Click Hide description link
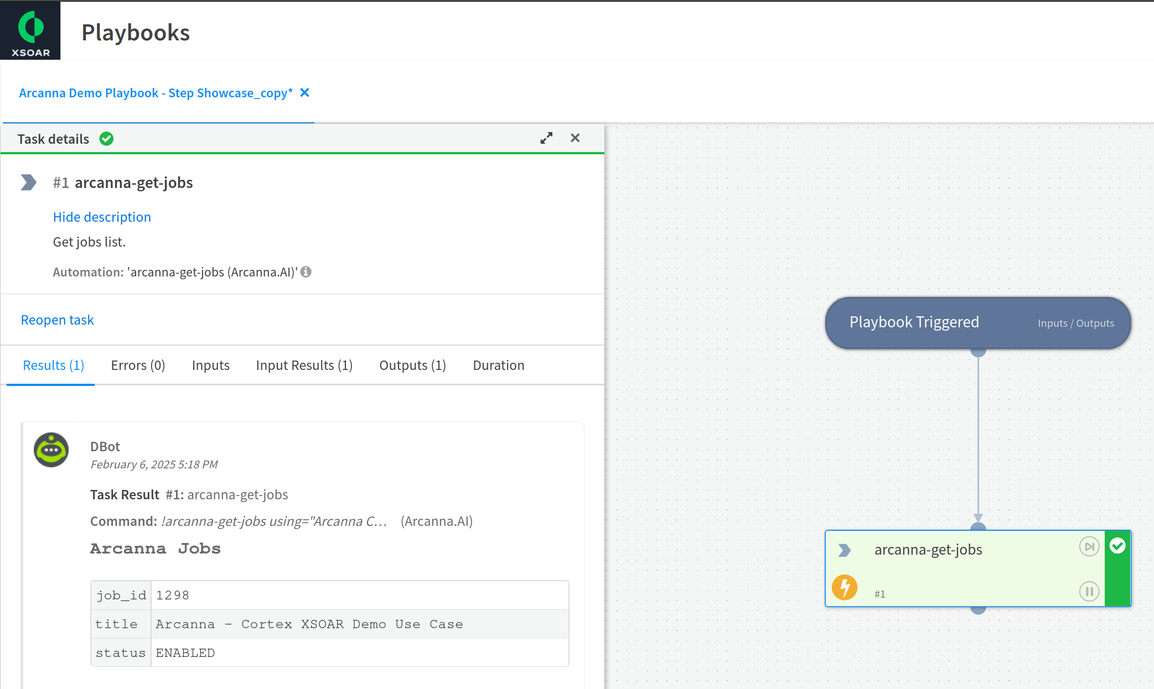The width and height of the screenshot is (1154, 689). (102, 217)
